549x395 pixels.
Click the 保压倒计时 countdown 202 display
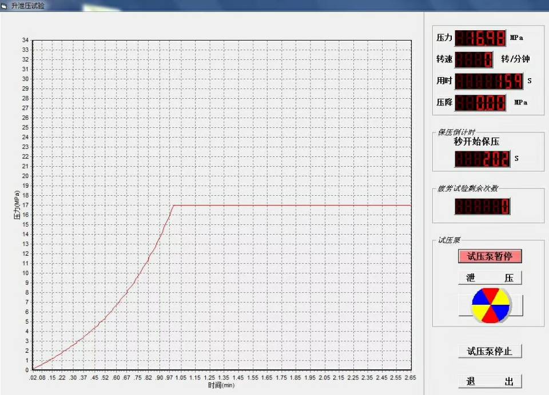[x=483, y=159]
